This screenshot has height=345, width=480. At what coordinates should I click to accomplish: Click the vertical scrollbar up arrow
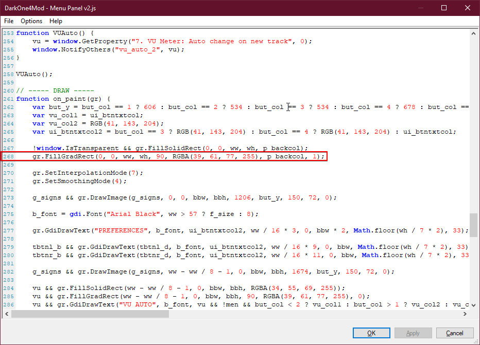[x=473, y=33]
